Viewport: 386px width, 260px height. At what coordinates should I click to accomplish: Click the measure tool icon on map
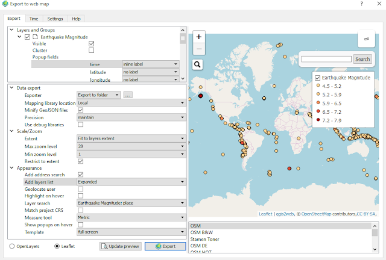(x=366, y=39)
